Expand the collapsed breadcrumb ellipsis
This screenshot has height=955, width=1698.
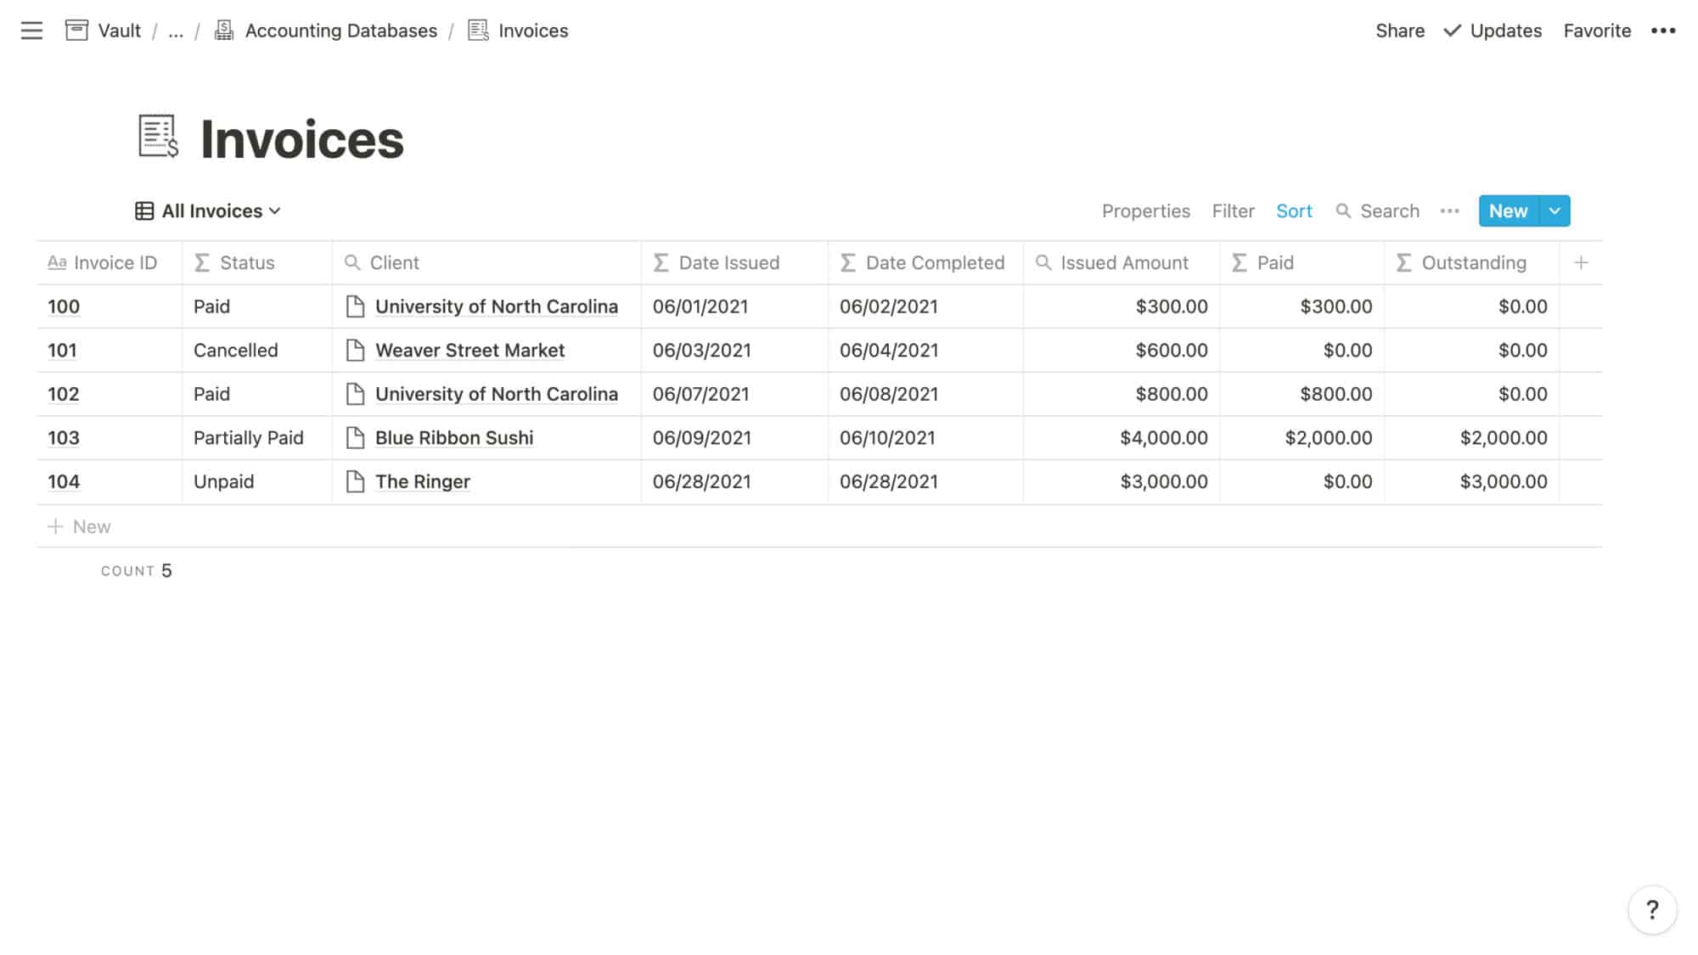pos(176,31)
